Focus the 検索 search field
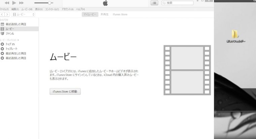This screenshot has height=139, width=256. coord(178,3)
